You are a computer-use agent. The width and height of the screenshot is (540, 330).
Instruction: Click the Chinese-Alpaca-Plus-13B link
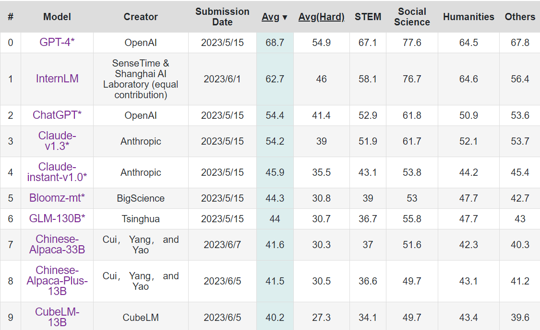pos(57,281)
